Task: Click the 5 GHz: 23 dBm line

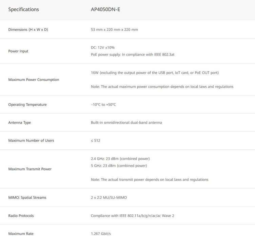Action: click(x=119, y=166)
